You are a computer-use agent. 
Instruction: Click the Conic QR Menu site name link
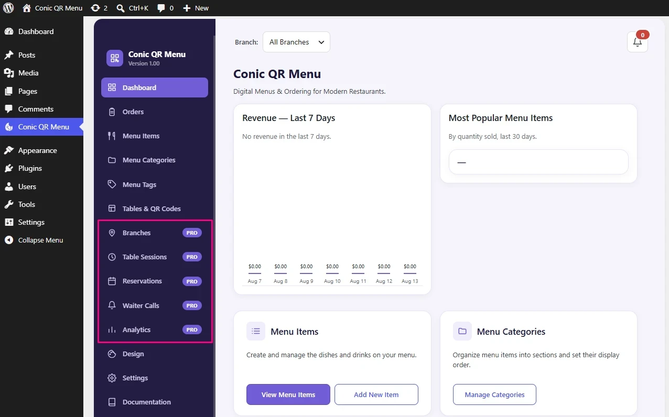(x=59, y=8)
